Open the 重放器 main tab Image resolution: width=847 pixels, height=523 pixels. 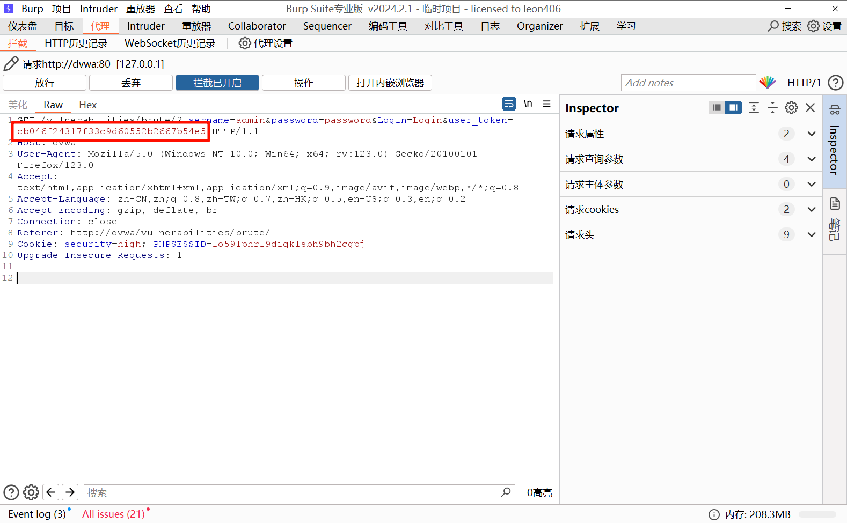(x=196, y=26)
